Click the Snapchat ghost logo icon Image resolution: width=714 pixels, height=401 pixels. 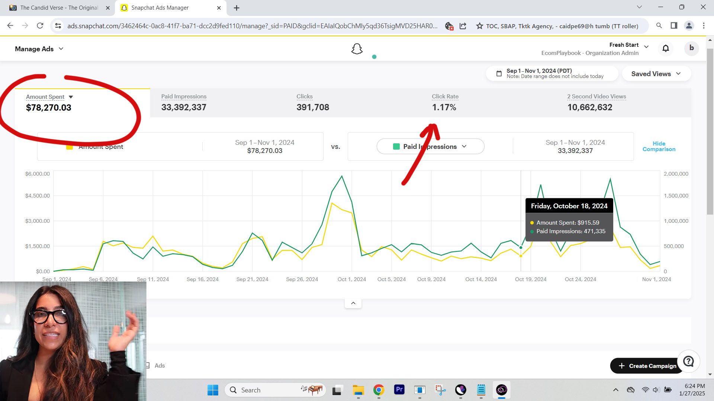[357, 49]
